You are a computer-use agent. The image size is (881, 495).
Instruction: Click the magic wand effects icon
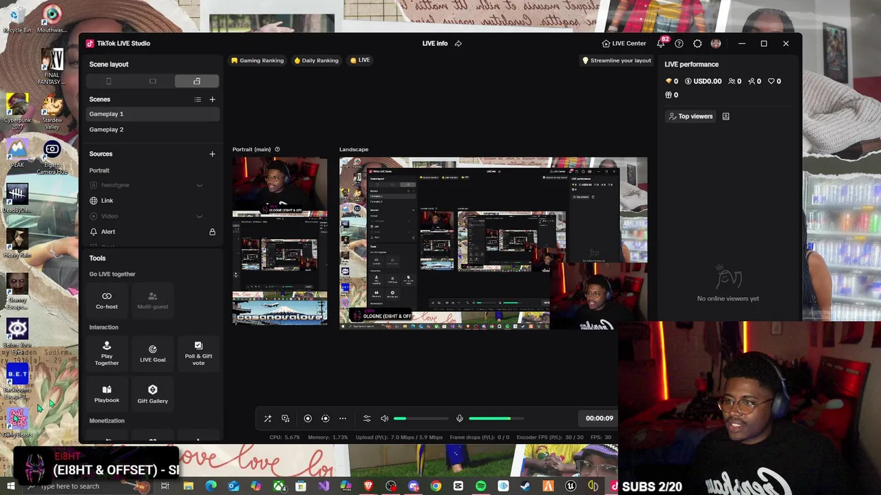268,419
